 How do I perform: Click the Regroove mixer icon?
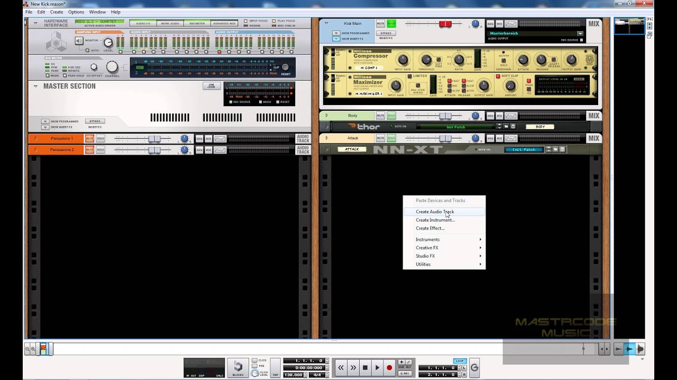point(474,367)
